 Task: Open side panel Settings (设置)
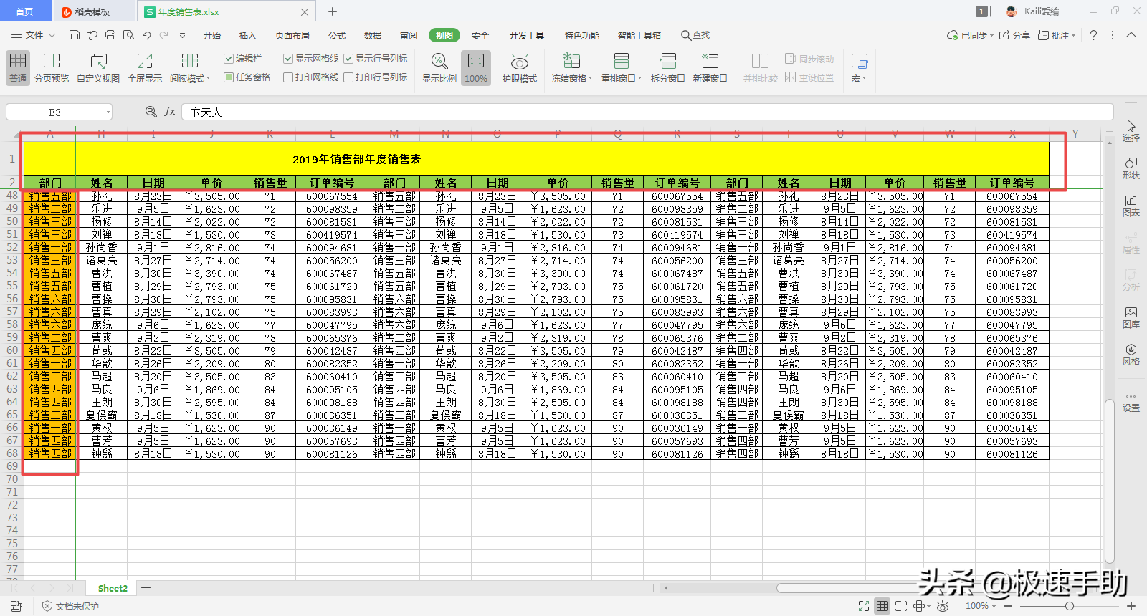point(1131,402)
